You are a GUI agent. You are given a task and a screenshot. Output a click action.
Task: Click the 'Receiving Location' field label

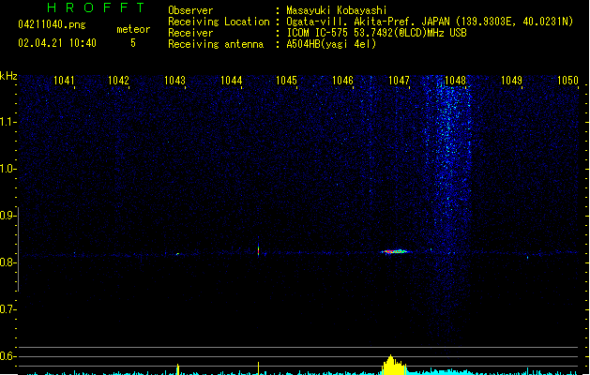pyautogui.click(x=219, y=22)
